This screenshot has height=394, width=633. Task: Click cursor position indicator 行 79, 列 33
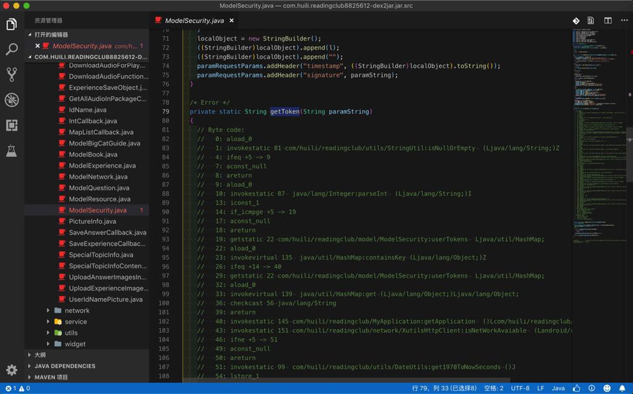pyautogui.click(x=444, y=388)
